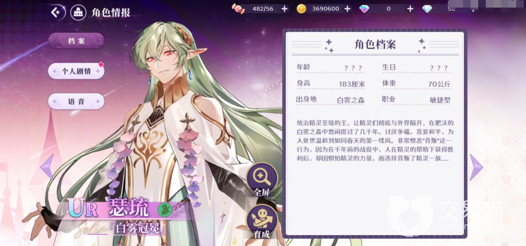The image size is (526, 246).
Task: Tap the 角色档案 panel header
Action: pyautogui.click(x=375, y=45)
